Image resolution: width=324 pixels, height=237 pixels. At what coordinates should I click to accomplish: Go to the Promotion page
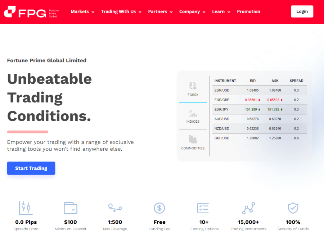pyautogui.click(x=248, y=12)
